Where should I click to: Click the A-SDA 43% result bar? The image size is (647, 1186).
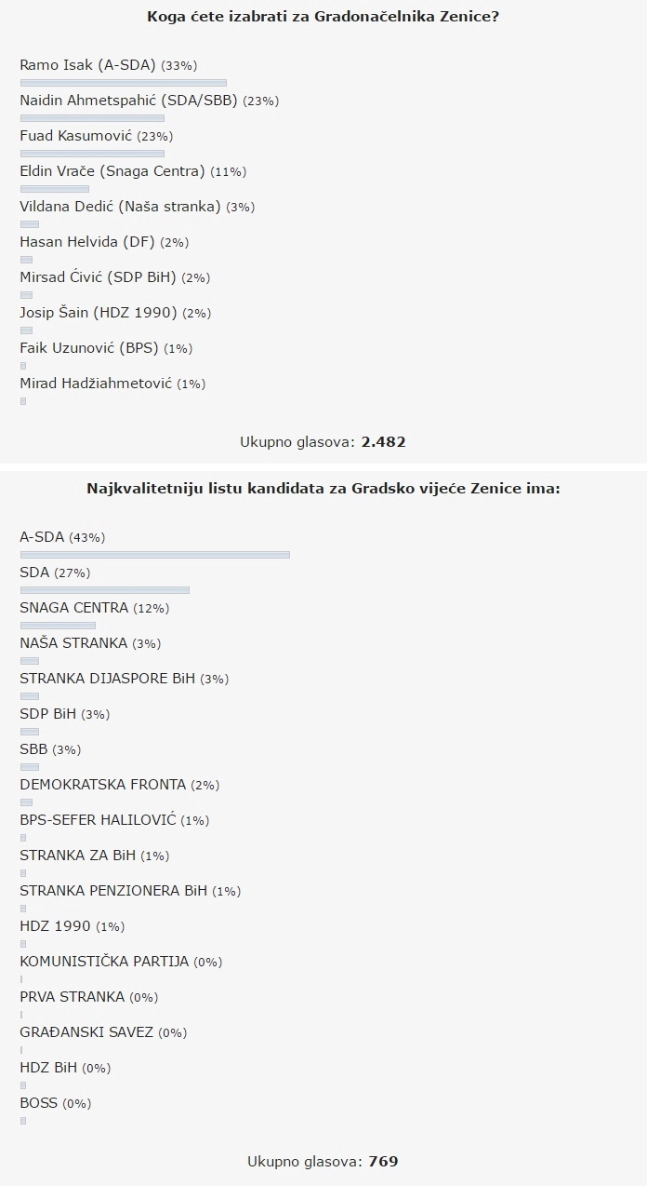click(x=154, y=555)
